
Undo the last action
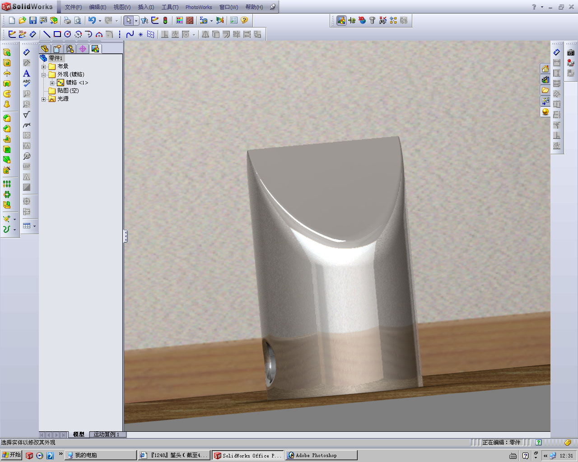click(x=92, y=20)
